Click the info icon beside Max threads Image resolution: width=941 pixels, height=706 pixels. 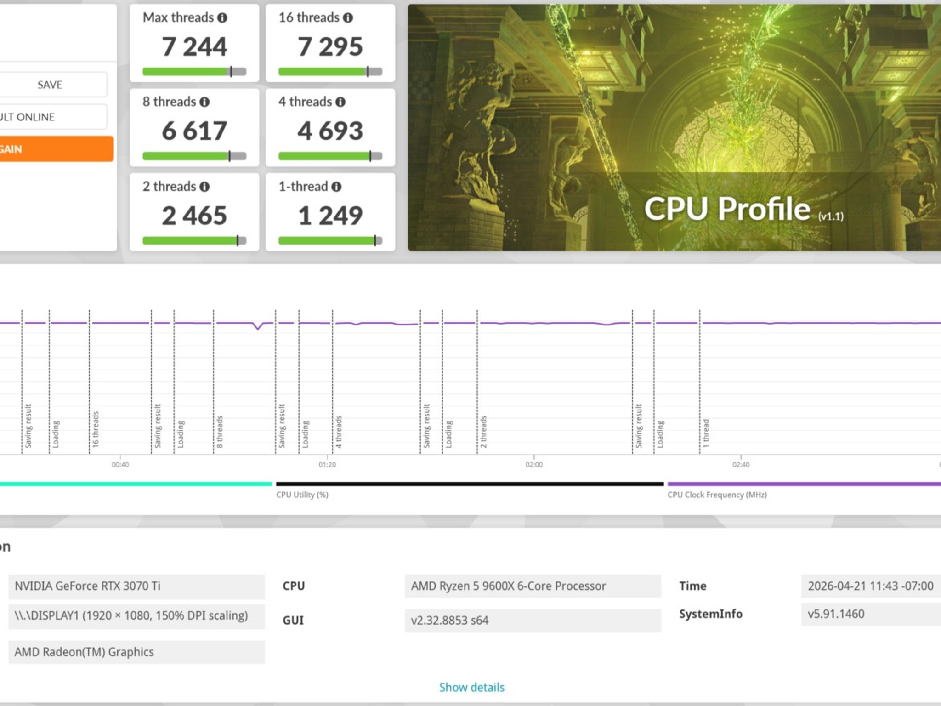click(222, 18)
